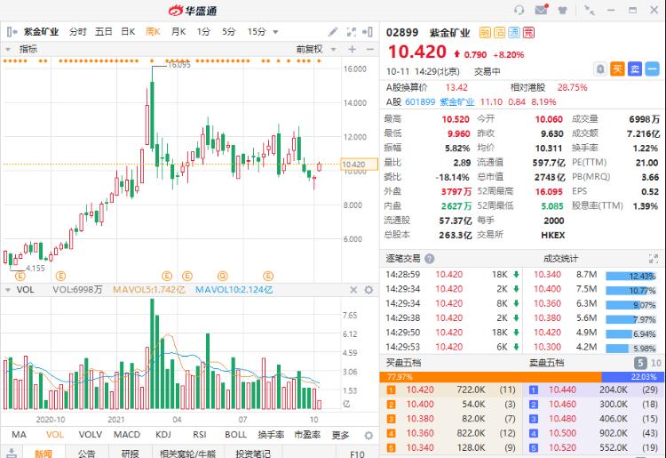Click the bid 1 price 10.420
The height and width of the screenshot is (458, 666).
420,390
